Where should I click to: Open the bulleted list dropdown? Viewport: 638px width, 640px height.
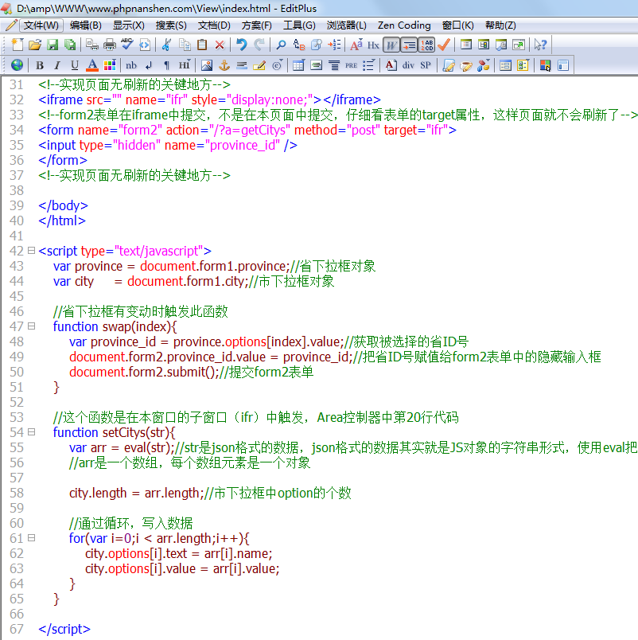tap(368, 65)
